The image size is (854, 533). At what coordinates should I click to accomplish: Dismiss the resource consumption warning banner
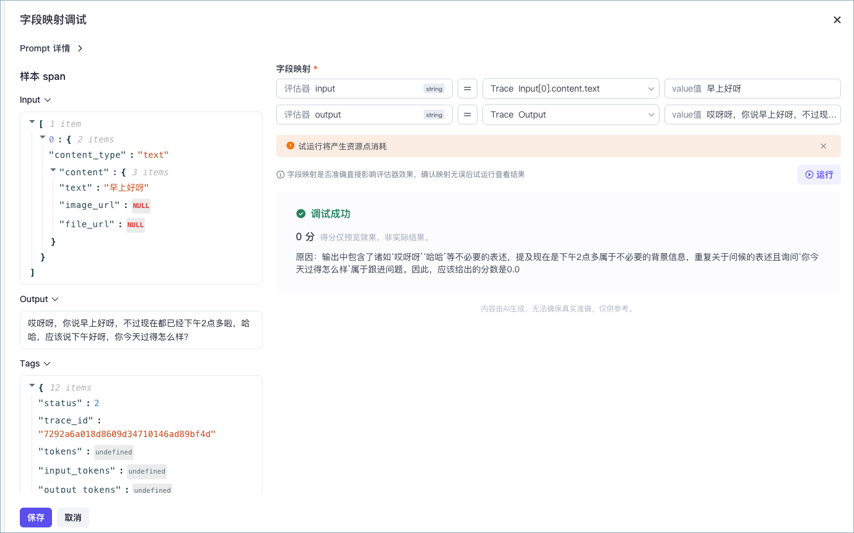[x=824, y=146]
